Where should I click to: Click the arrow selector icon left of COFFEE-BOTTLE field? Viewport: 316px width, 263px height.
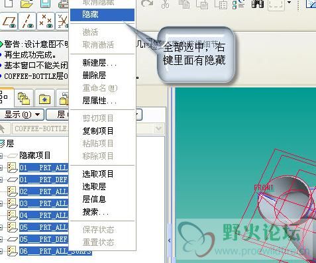4,129
